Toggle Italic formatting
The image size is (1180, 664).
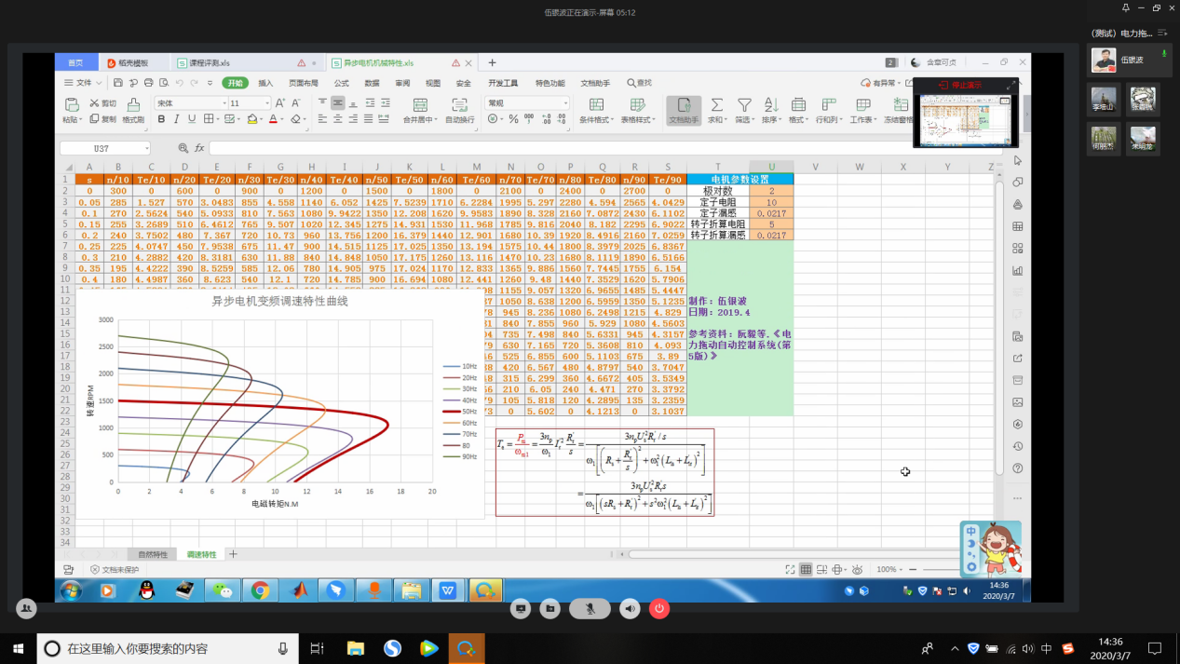pos(177,119)
